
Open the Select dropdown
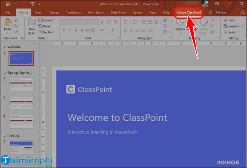232,32
